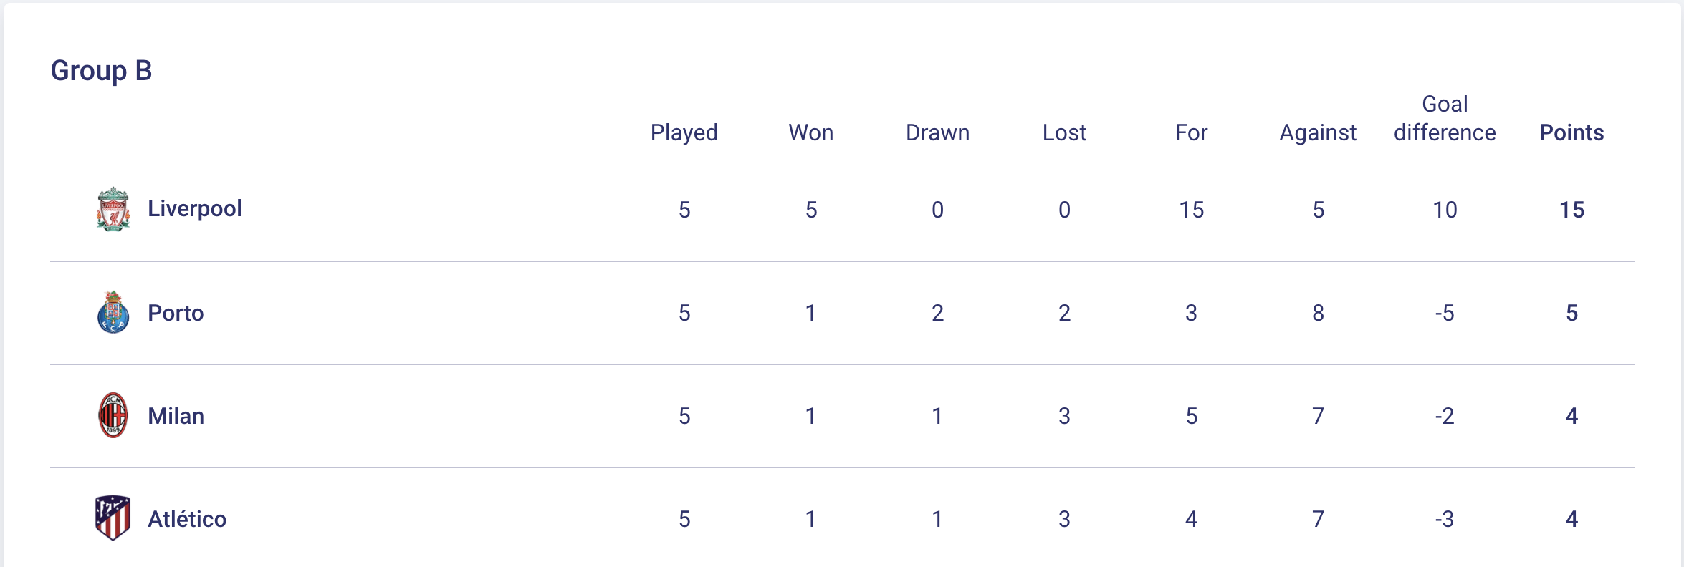Click the Played column header
The width and height of the screenshot is (1684, 567).
(x=684, y=132)
